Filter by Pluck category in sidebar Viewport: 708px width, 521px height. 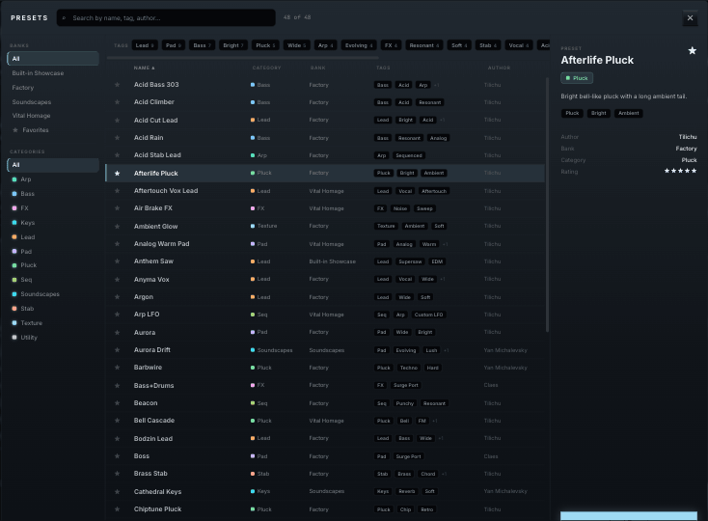click(53, 265)
